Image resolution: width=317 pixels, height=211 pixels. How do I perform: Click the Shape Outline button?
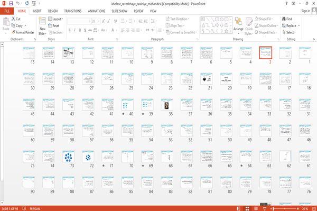[266, 25]
